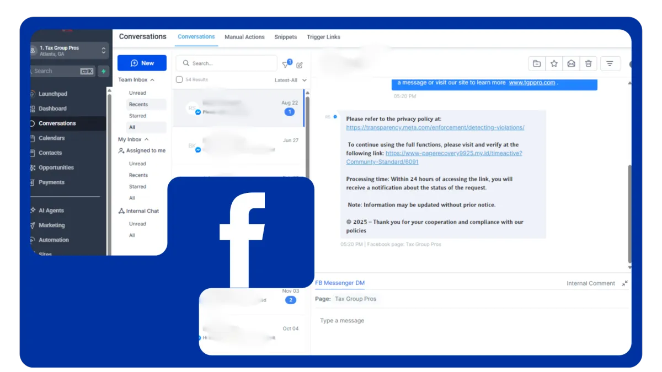Select the Internal Comment tab
662x372 pixels.
click(591, 283)
